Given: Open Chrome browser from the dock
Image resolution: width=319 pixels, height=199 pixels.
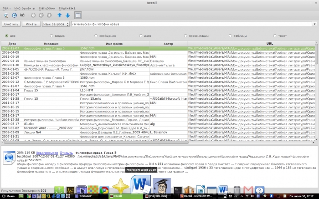Looking at the screenshot, I should point(104,190).
